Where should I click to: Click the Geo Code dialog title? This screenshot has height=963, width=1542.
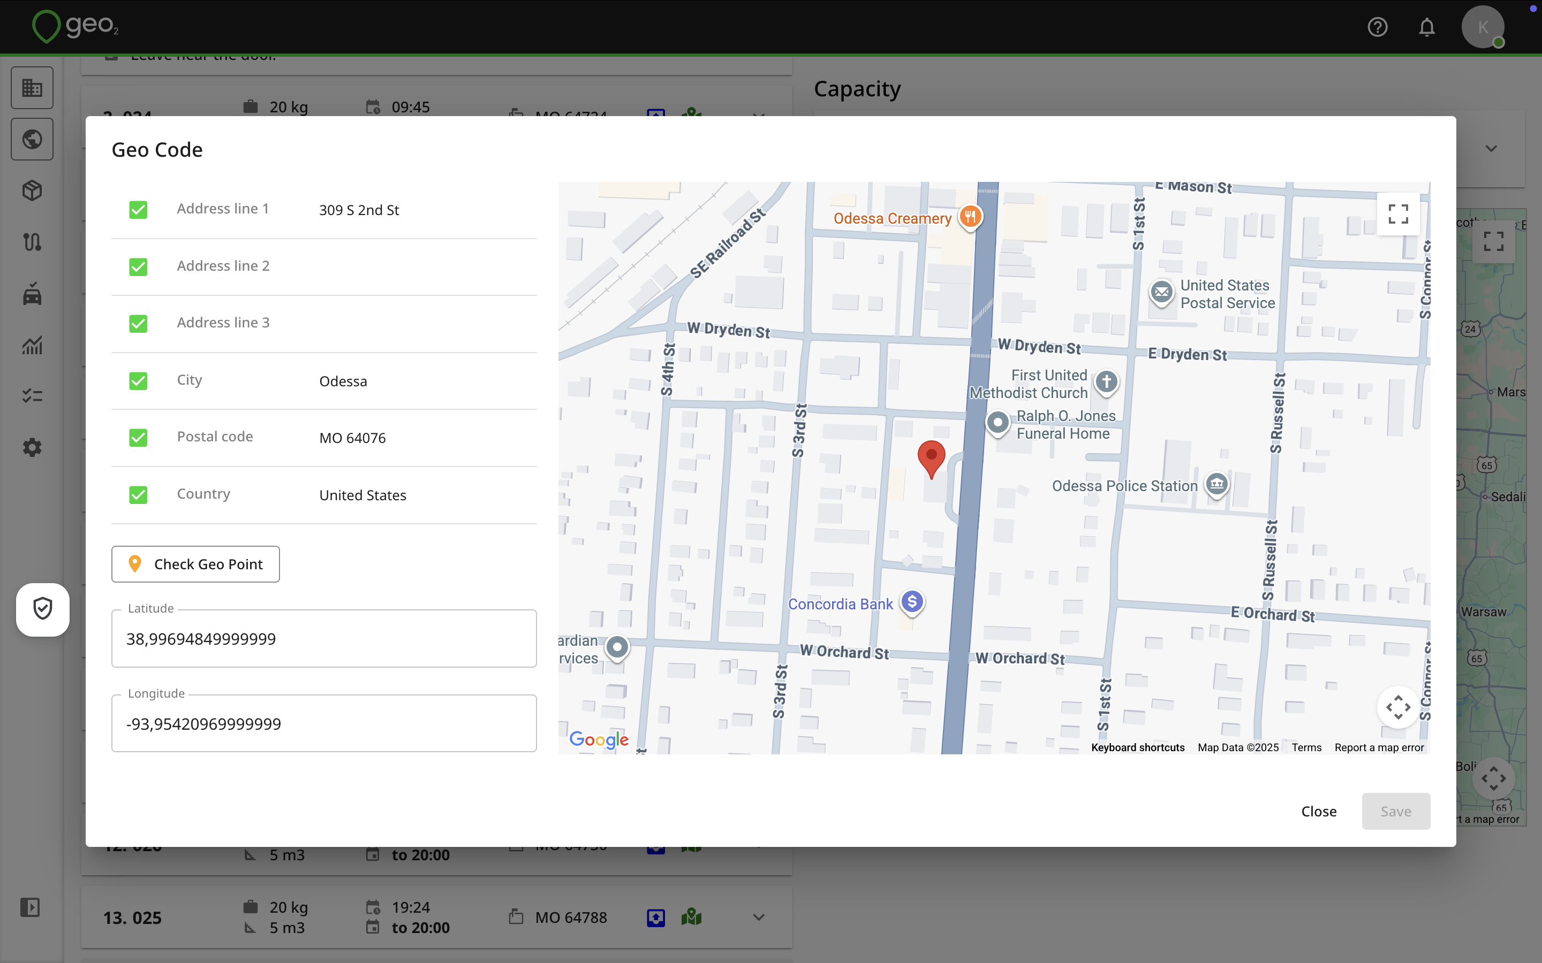(x=157, y=150)
